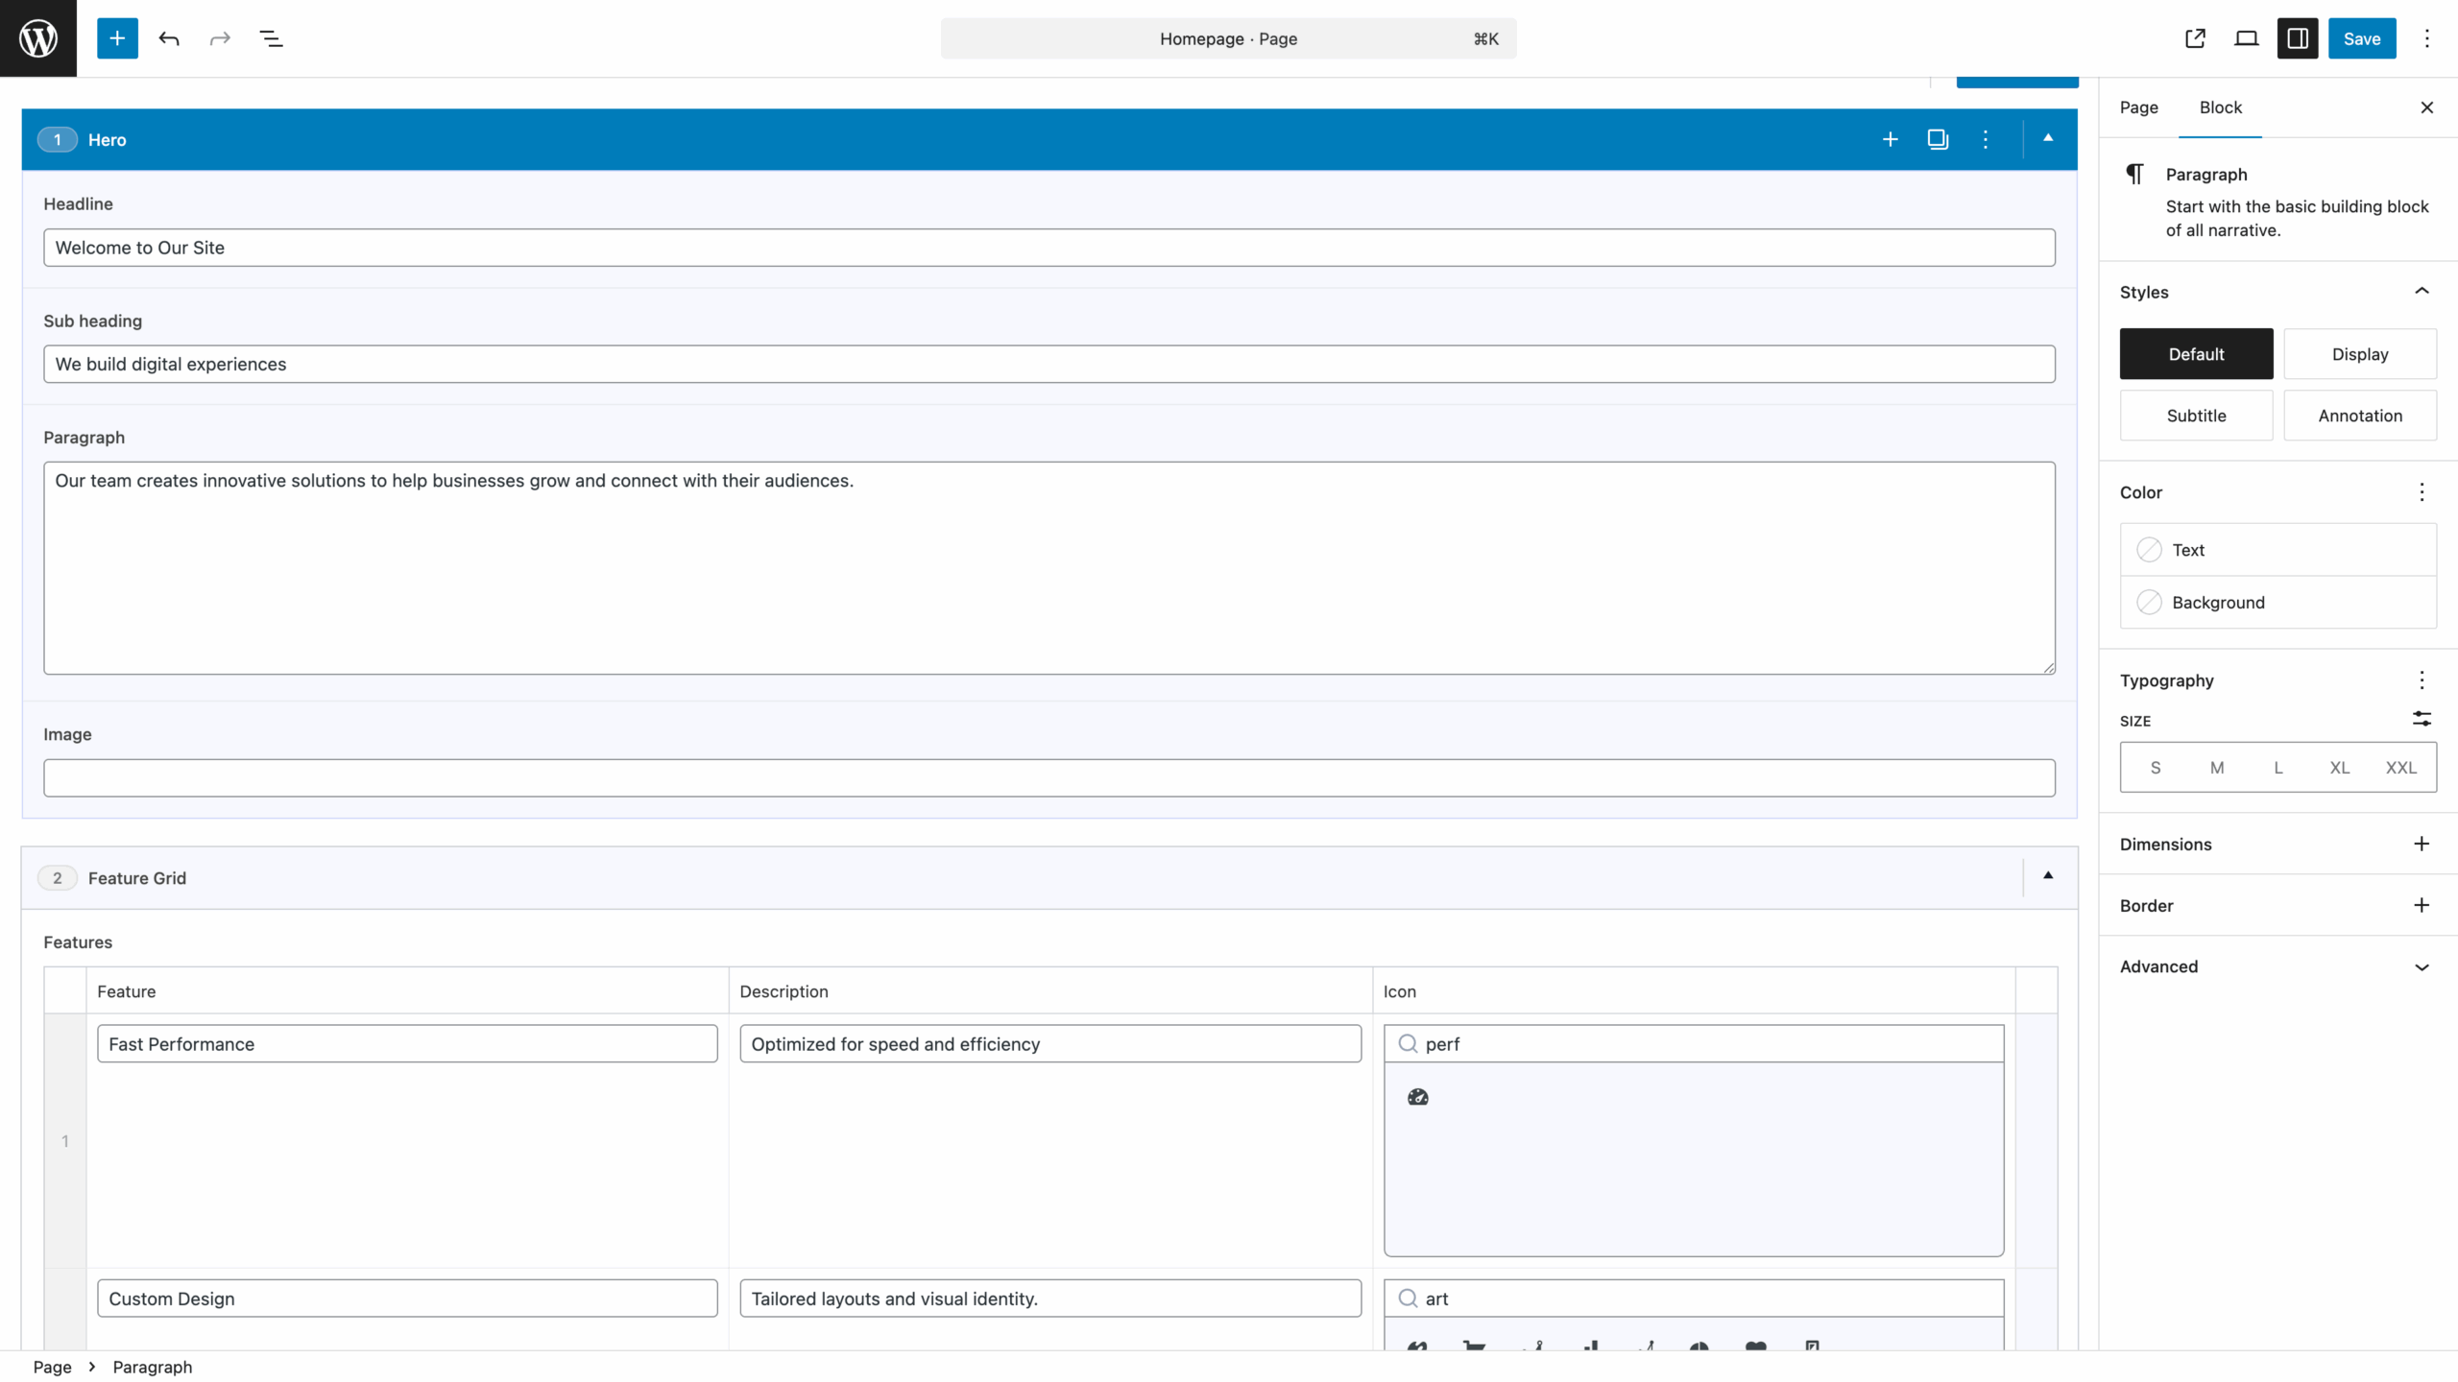Switch to the Page tab
Image resolution: width=2458 pixels, height=1382 pixels.
(x=2137, y=107)
